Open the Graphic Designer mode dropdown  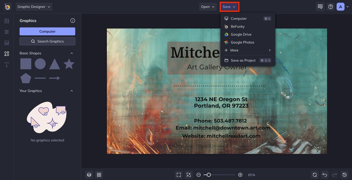click(34, 7)
